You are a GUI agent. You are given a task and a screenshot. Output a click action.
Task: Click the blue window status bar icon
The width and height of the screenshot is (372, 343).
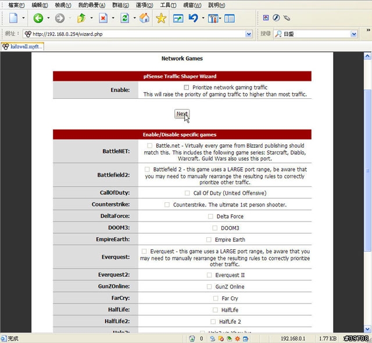pos(245,338)
